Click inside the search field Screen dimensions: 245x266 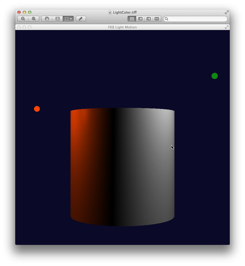pyautogui.click(x=197, y=19)
